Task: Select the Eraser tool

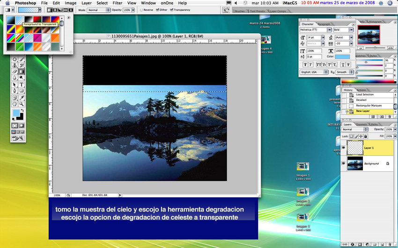Action: coord(15,71)
